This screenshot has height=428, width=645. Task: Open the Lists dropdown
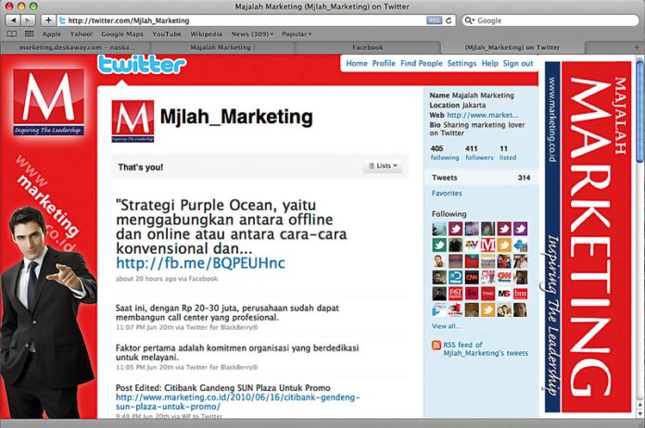point(382,166)
